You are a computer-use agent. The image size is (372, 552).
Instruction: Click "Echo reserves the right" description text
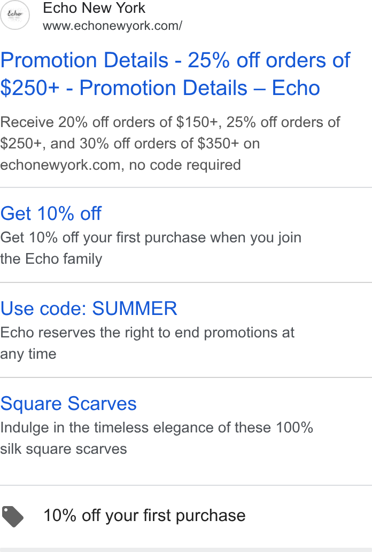tap(147, 333)
